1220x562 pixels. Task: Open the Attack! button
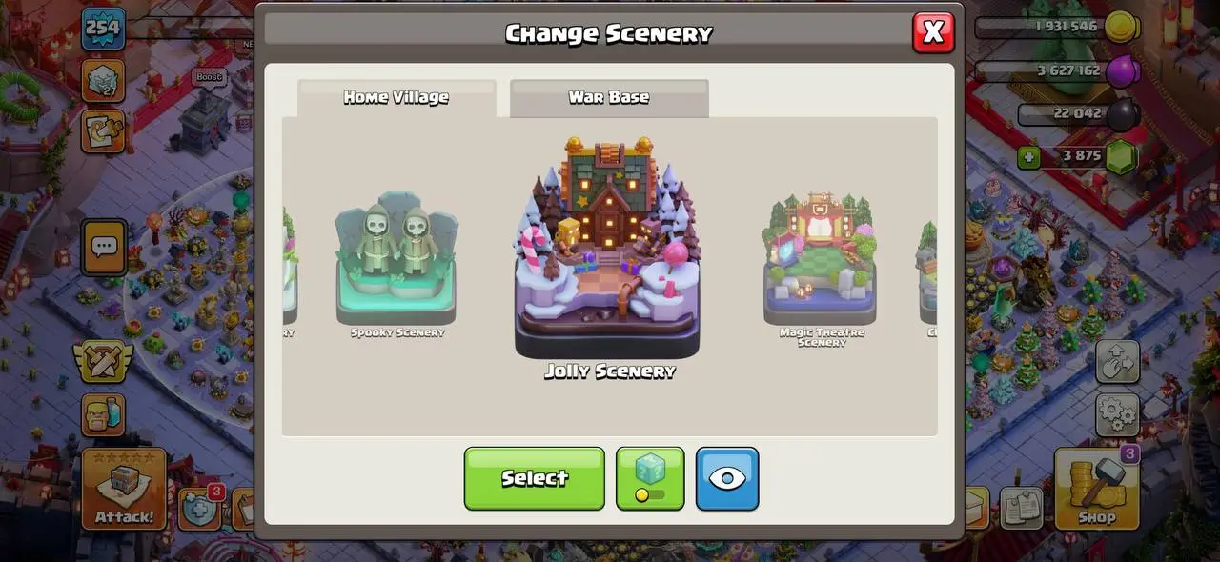[x=124, y=489]
